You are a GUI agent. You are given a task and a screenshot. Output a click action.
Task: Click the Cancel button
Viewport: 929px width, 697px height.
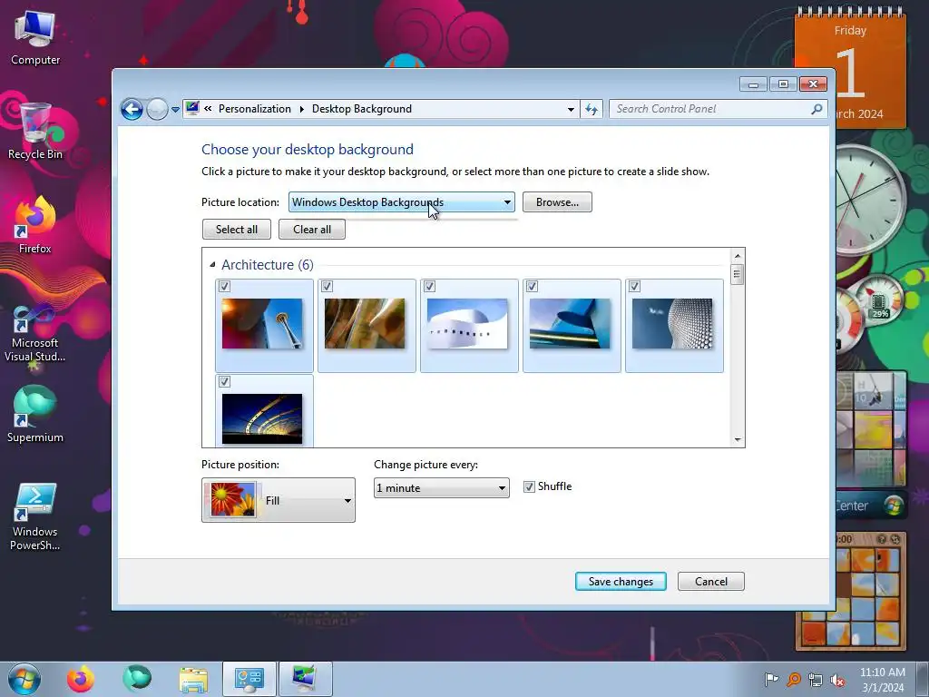click(x=711, y=582)
